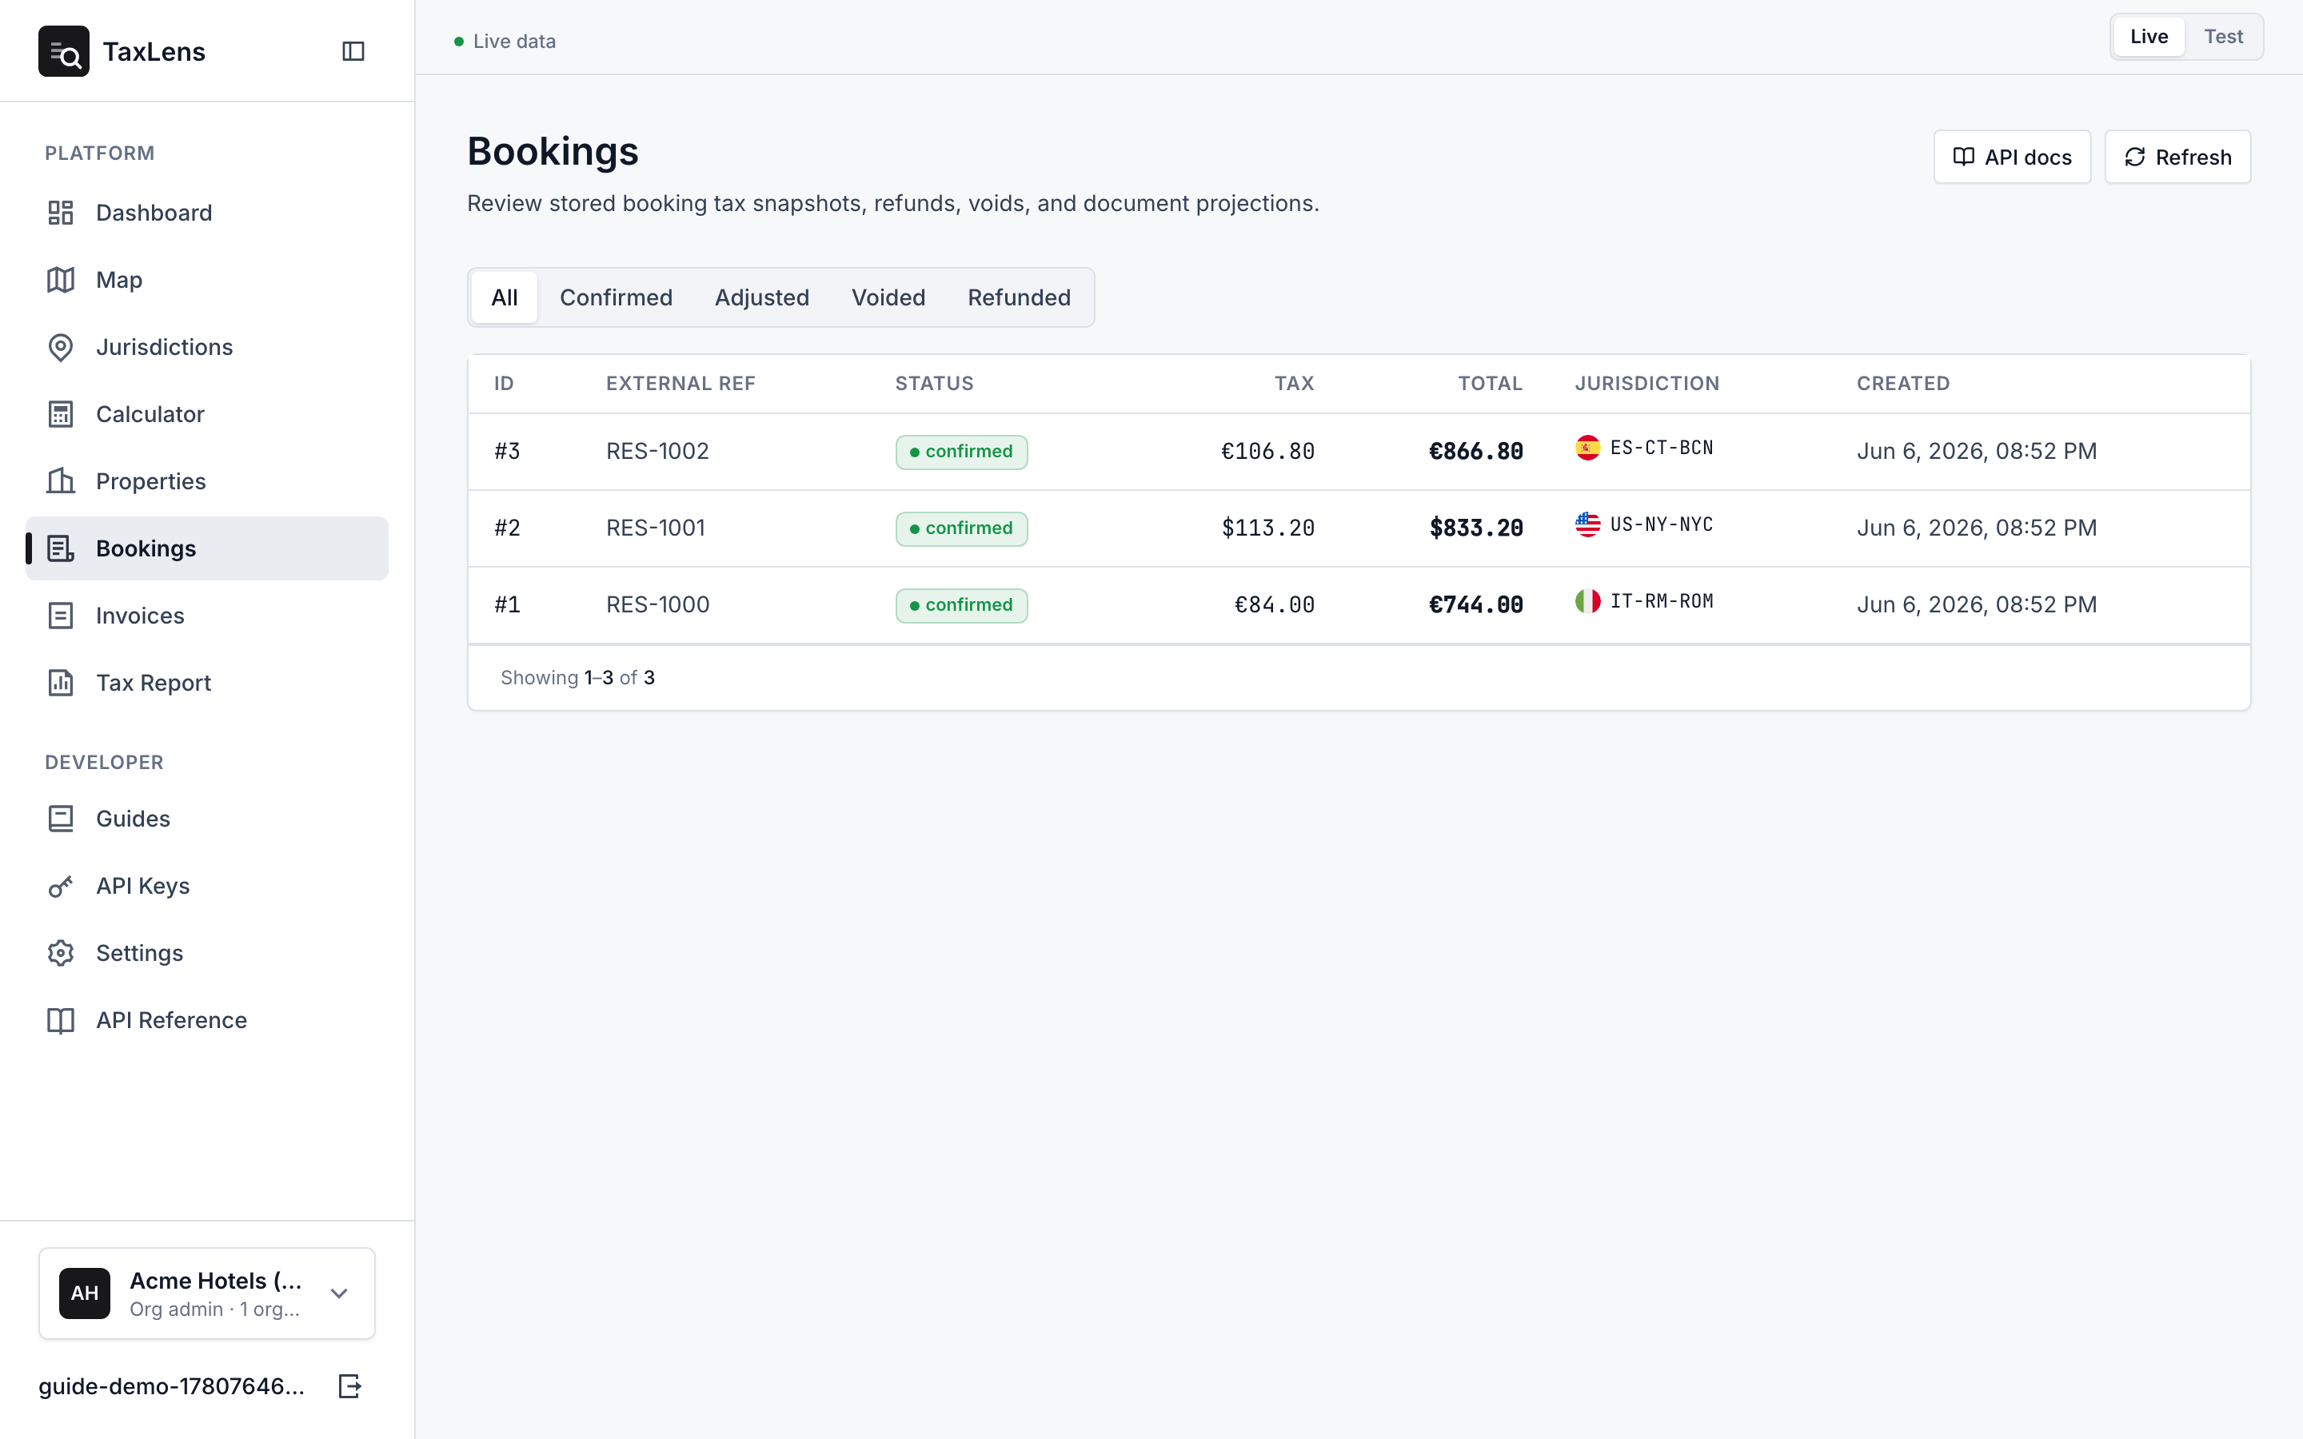Open booking #1 ID cell
Image resolution: width=2303 pixels, height=1439 pixels.
coord(507,604)
